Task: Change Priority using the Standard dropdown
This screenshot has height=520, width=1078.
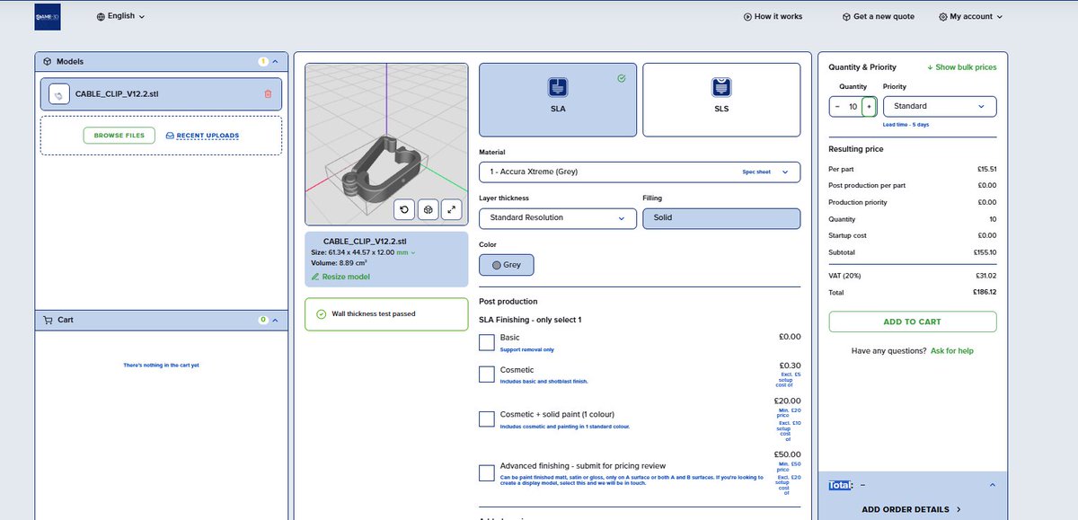Action: point(940,106)
